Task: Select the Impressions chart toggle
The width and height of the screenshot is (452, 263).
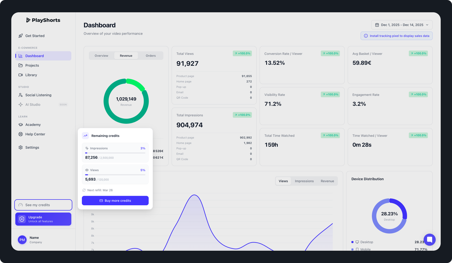Action: click(304, 181)
